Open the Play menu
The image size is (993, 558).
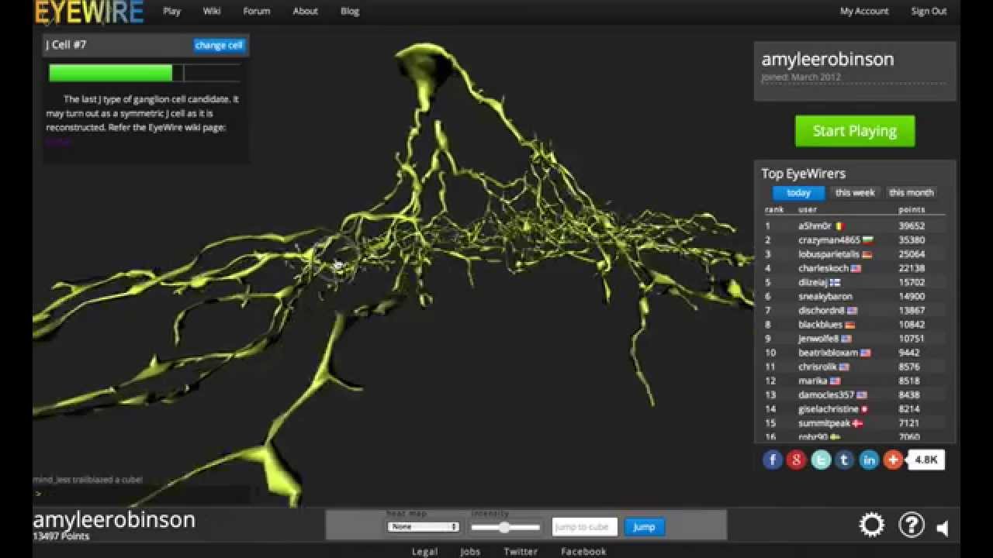(171, 11)
